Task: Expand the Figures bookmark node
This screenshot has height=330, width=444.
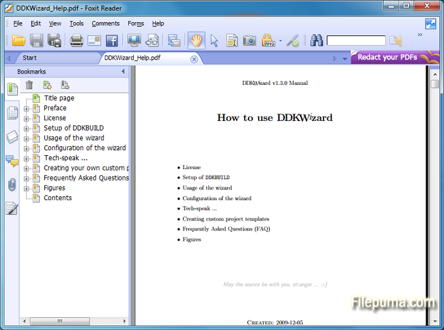Action: point(27,189)
